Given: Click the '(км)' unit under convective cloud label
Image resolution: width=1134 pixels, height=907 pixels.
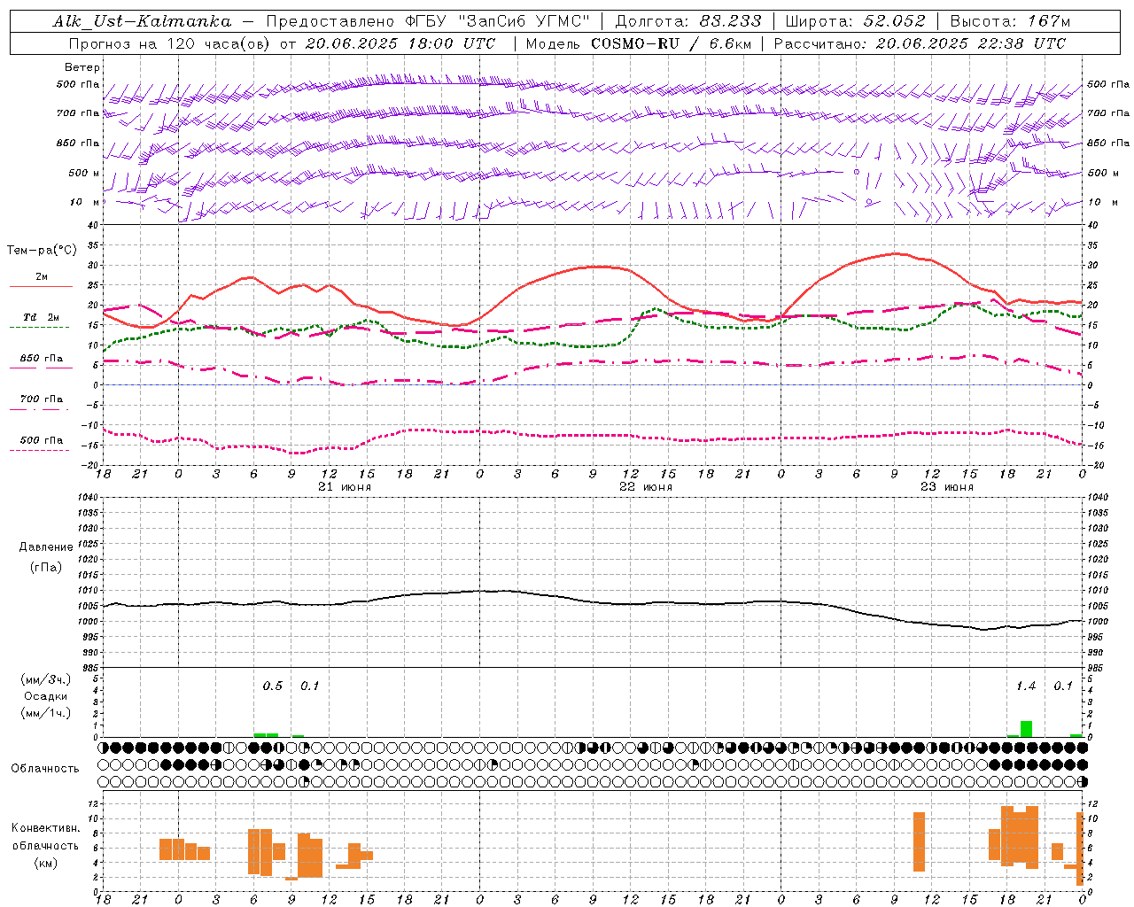Looking at the screenshot, I should (x=45, y=863).
